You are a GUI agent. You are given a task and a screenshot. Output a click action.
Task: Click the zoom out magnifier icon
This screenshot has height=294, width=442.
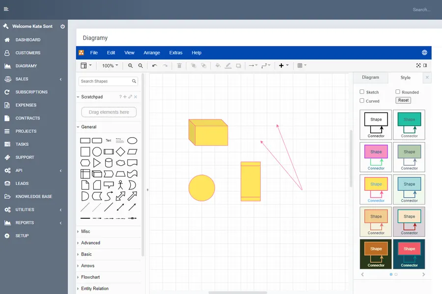pos(140,66)
